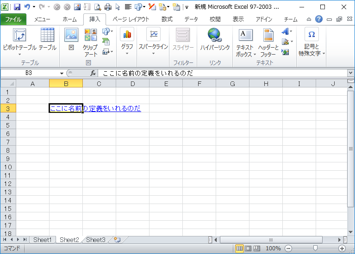The height and width of the screenshot is (254, 355).
Task: Click the quick print printer icon
Action: point(108,7)
